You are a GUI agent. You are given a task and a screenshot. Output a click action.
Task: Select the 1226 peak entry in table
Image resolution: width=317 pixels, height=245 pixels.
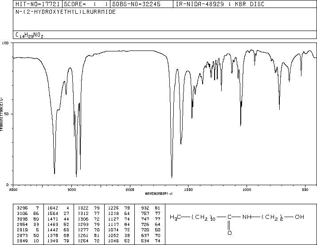[119, 208]
